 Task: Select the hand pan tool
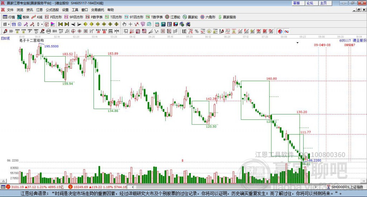[124, 24]
